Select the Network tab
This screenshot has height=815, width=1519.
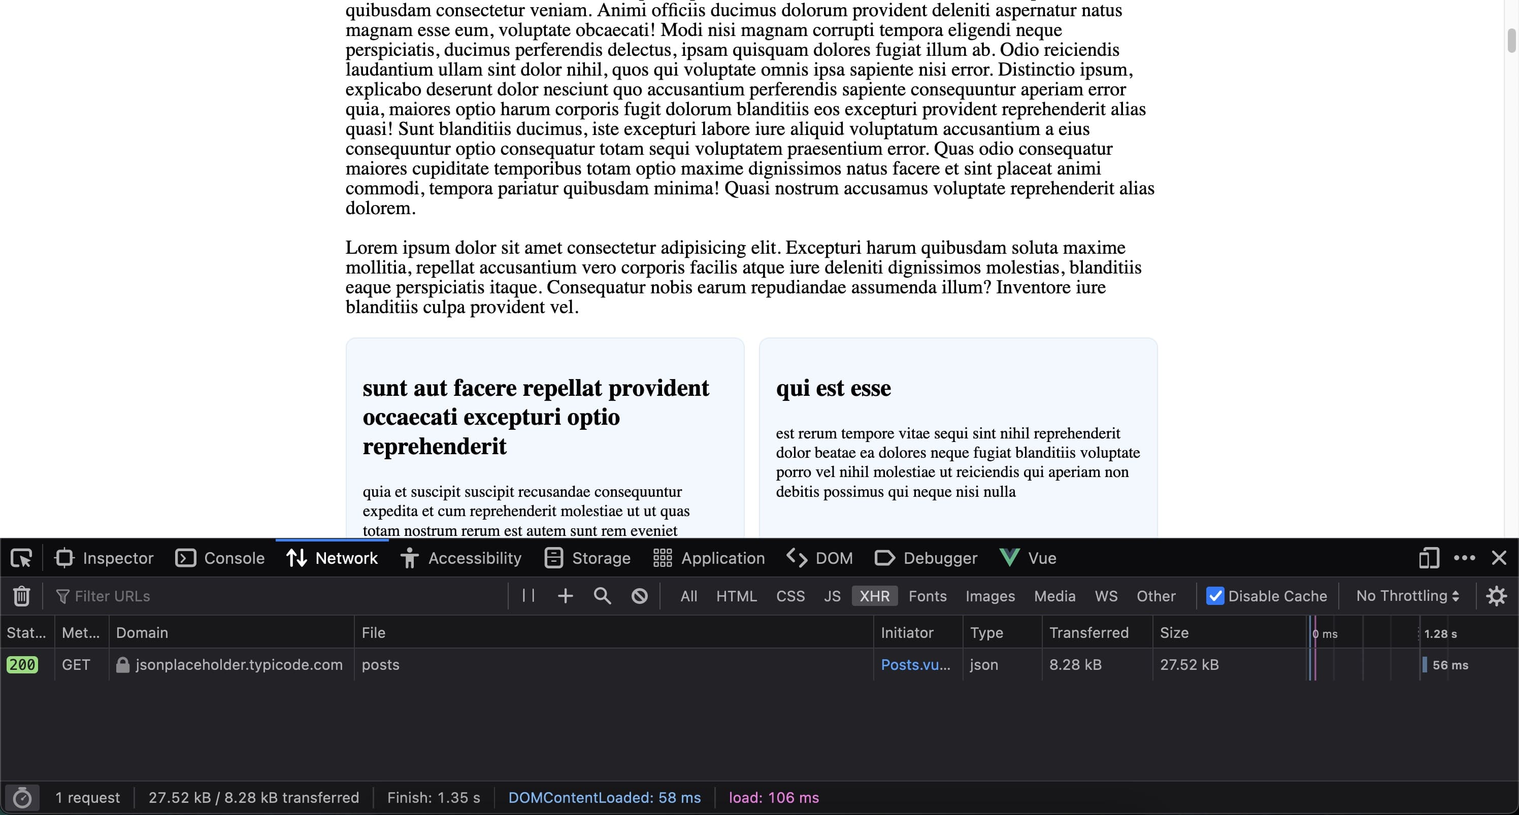click(x=332, y=558)
